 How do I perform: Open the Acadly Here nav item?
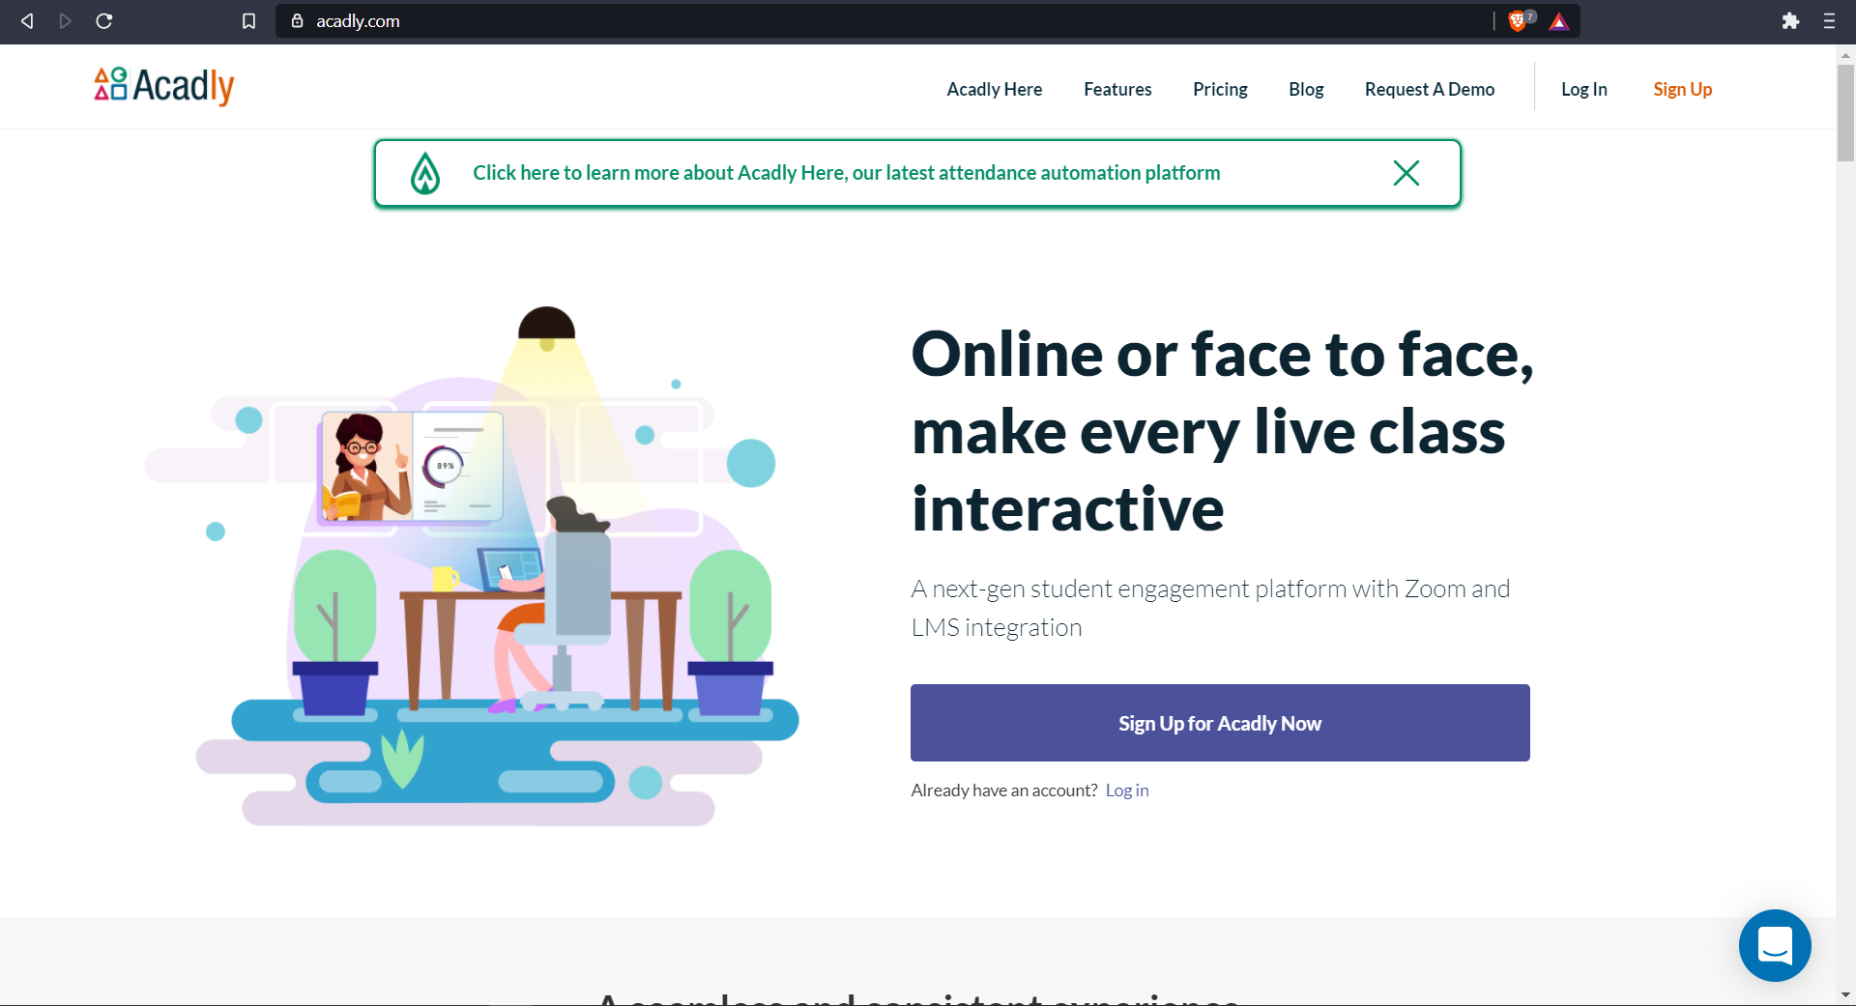coord(994,89)
